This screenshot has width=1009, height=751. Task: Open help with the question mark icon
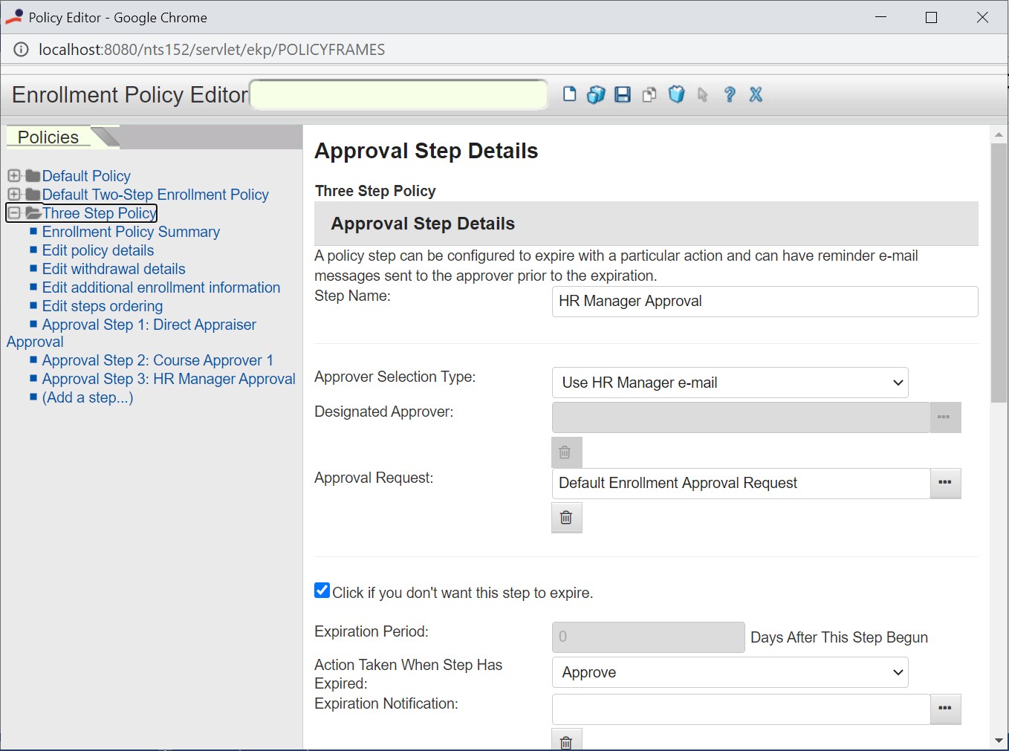(730, 94)
